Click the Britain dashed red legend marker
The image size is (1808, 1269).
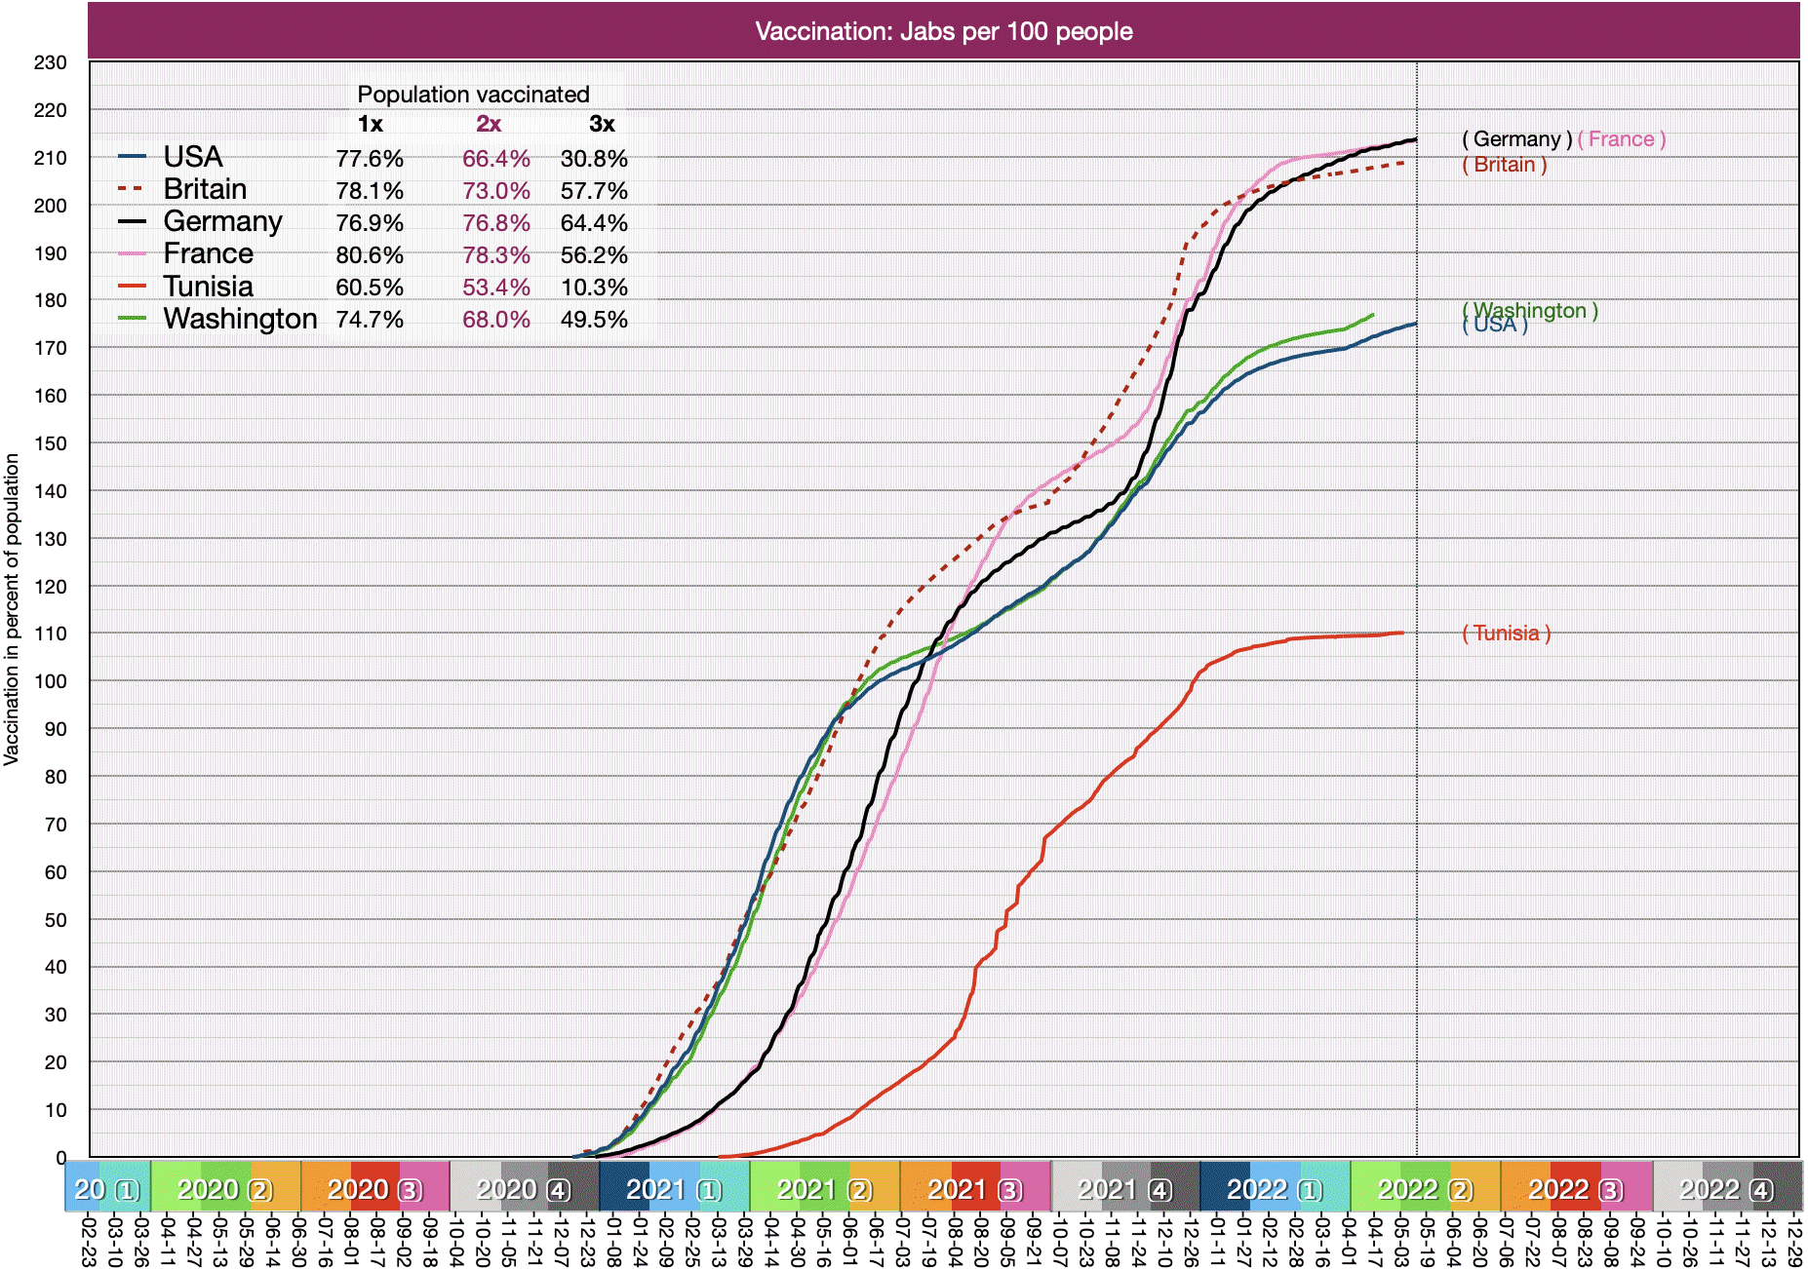pyautogui.click(x=132, y=189)
